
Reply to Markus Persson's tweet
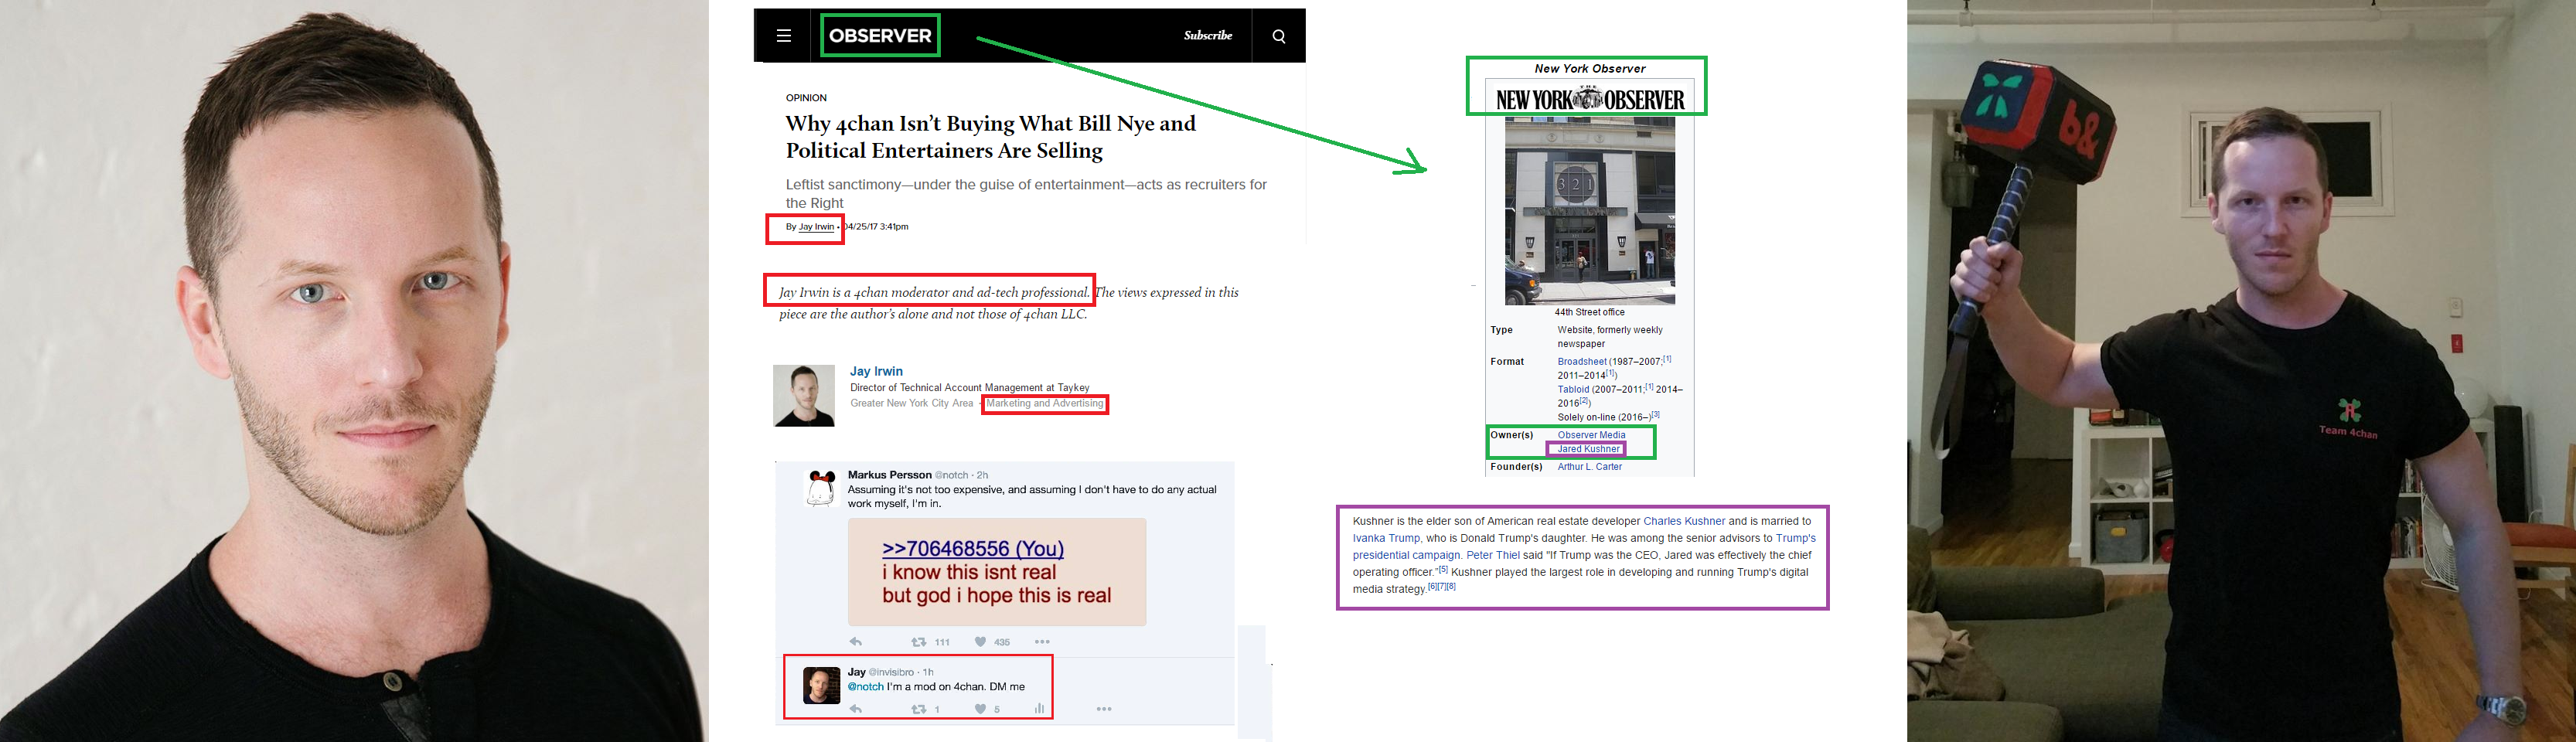tap(856, 642)
